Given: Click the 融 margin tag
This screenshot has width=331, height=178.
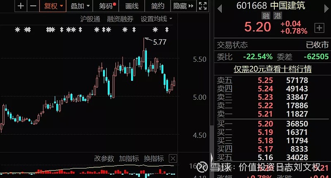Looking at the screenshot, I should [266, 16].
